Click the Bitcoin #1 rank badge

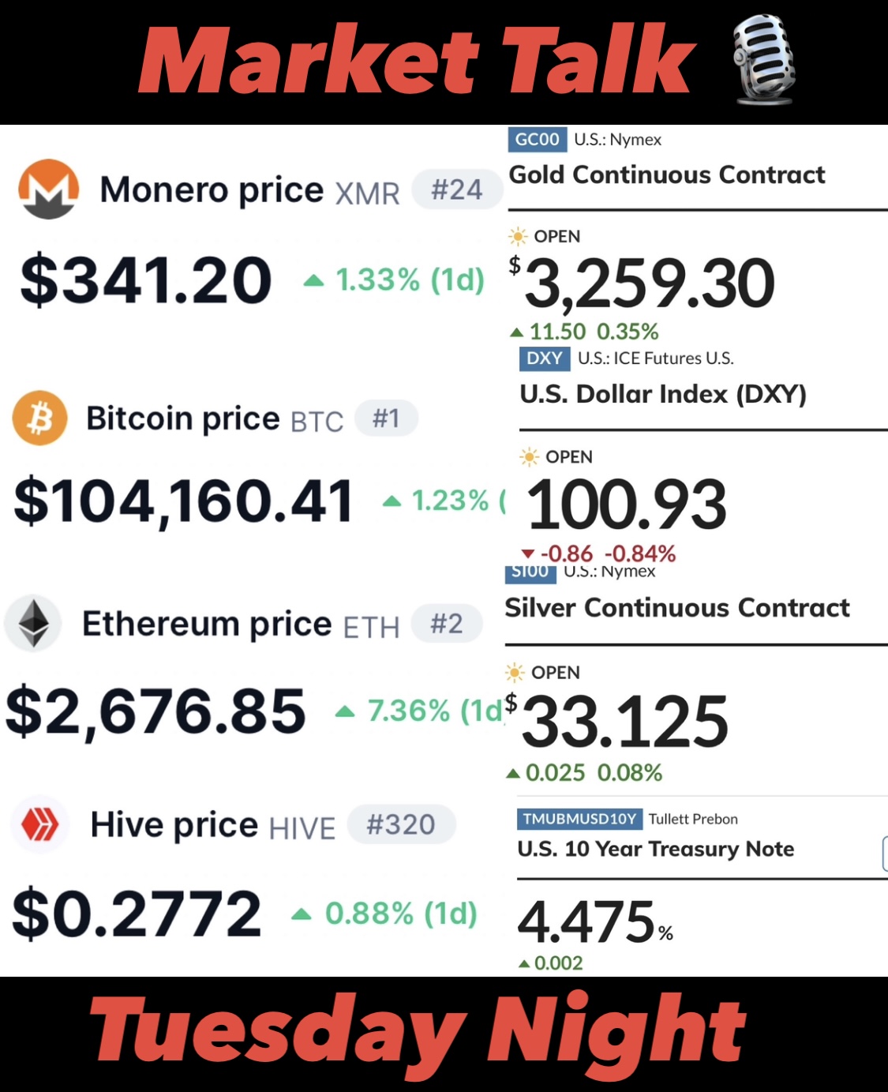click(386, 418)
